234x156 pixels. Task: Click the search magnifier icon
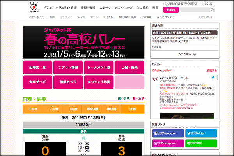pos(212,10)
